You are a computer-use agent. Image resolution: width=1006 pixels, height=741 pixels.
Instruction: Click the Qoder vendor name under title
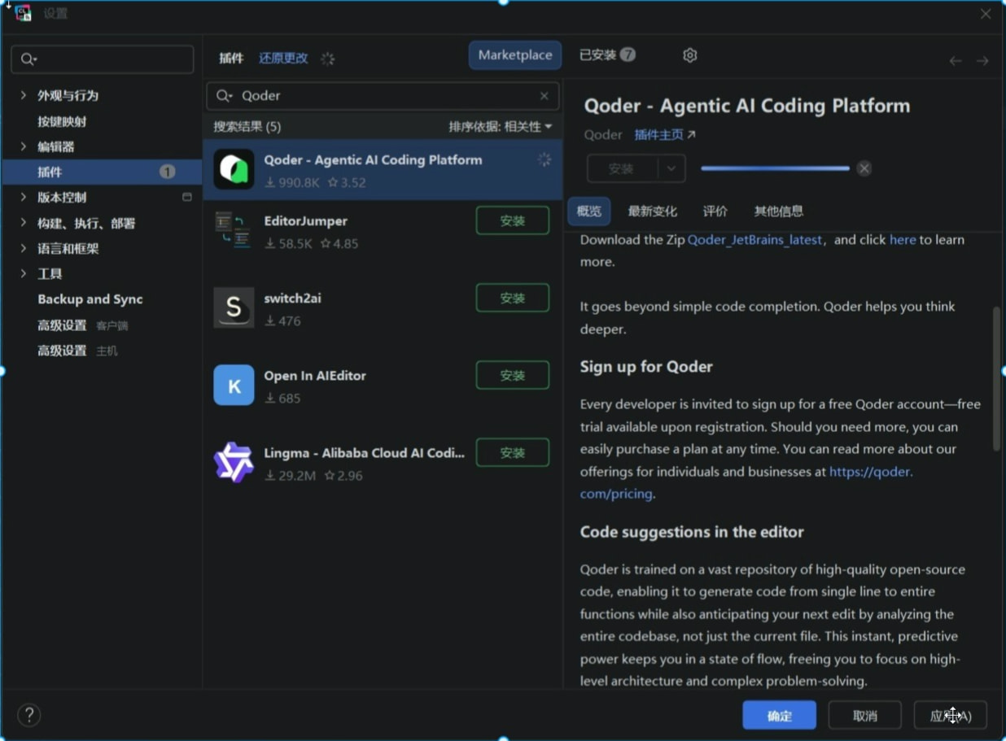tap(603, 135)
